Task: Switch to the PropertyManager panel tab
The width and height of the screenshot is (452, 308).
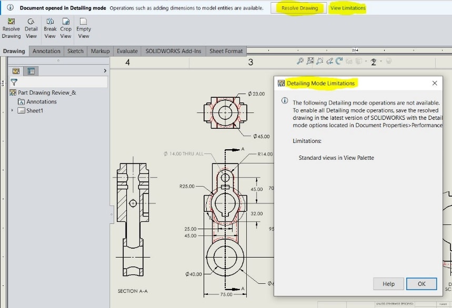Action: 31,71
